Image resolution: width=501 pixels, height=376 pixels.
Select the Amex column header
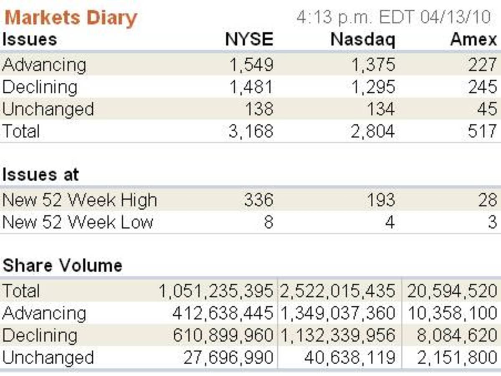(473, 40)
